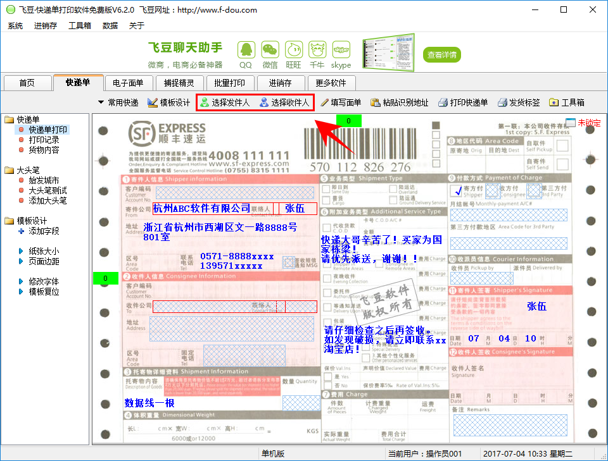
Task: Select sender company 杭州ABC软件有限公司 field
Action: point(201,208)
